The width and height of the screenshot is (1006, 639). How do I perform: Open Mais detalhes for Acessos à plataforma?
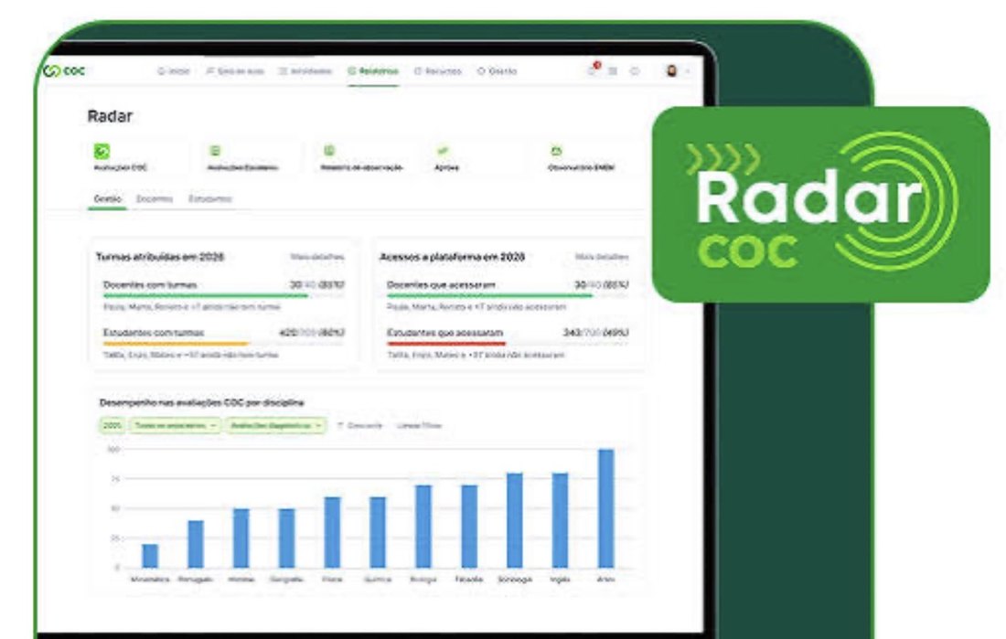(x=602, y=257)
